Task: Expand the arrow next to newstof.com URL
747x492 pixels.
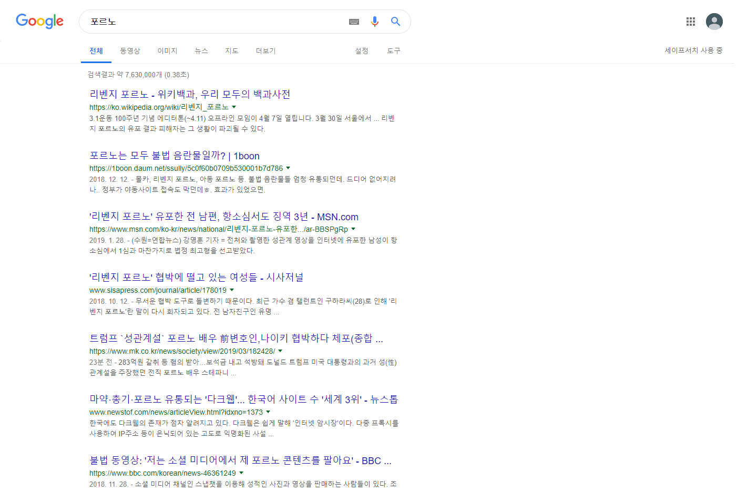Action: point(268,412)
